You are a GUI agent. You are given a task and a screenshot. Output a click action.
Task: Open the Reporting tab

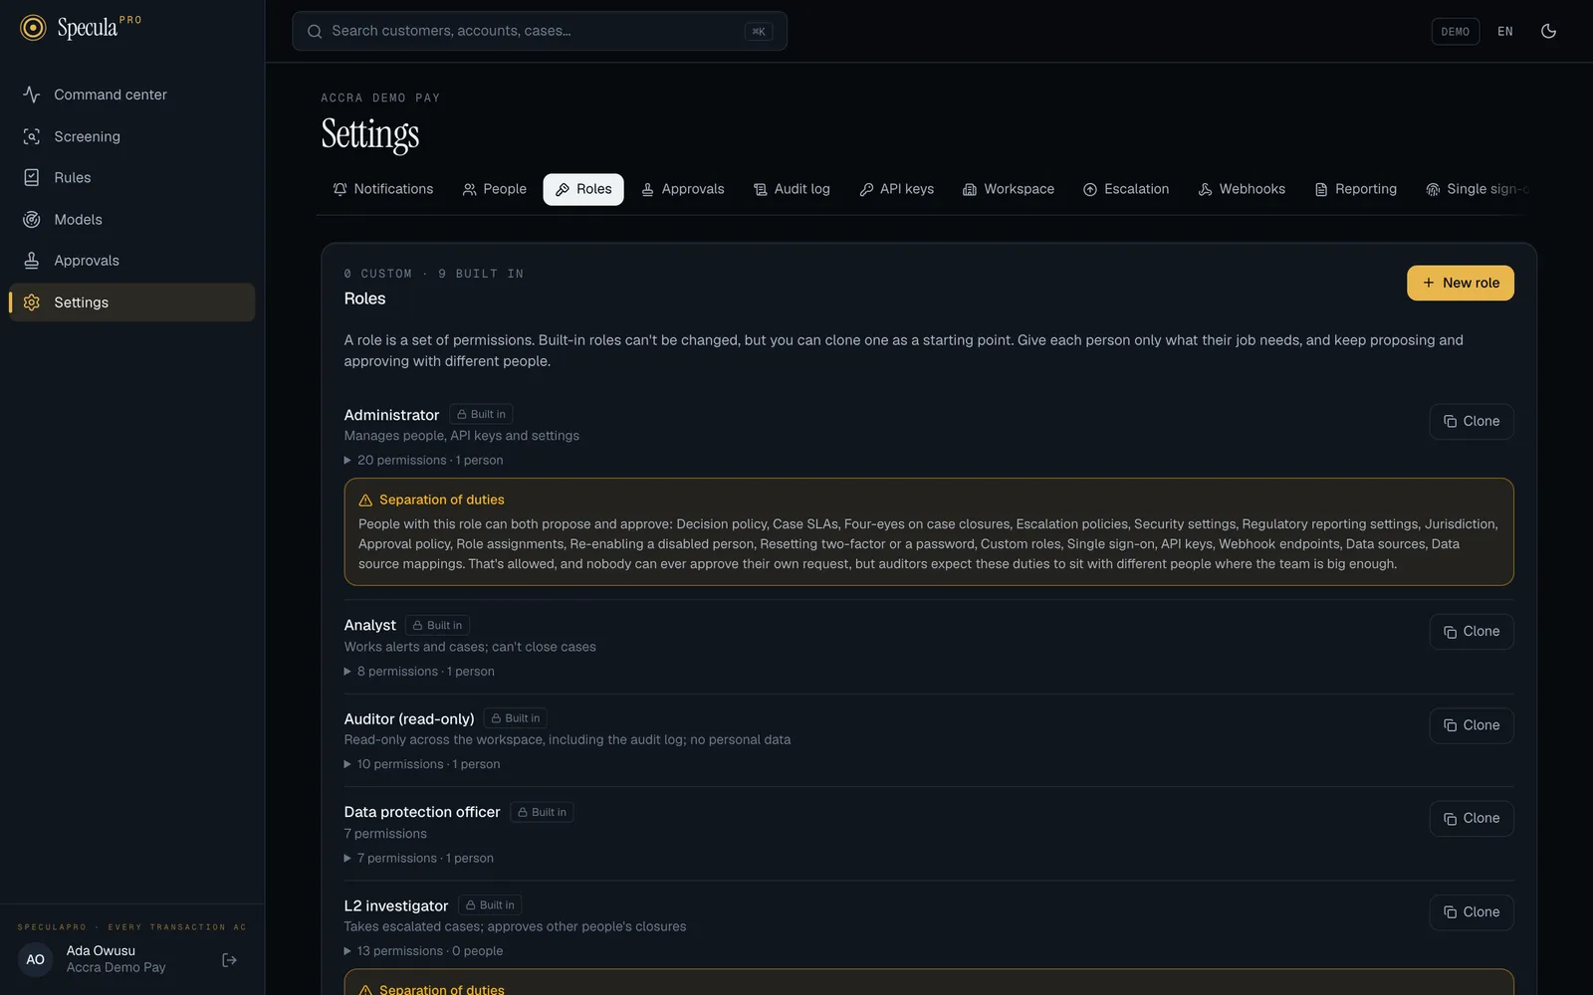[1356, 189]
